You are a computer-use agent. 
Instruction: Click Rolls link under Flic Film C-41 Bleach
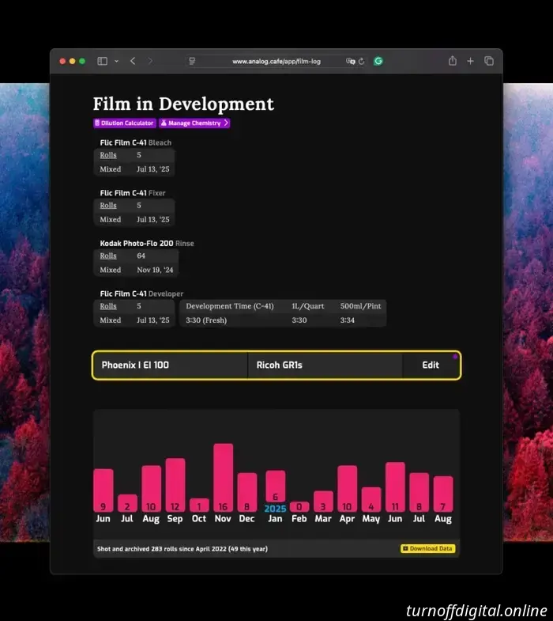coord(108,155)
